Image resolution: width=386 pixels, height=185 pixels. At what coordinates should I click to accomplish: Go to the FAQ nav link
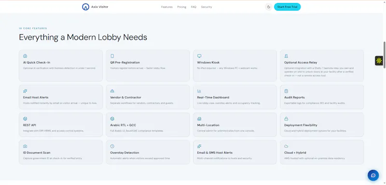193,7
